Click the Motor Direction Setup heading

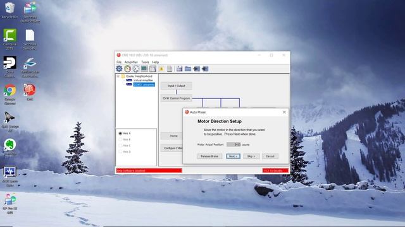220,121
